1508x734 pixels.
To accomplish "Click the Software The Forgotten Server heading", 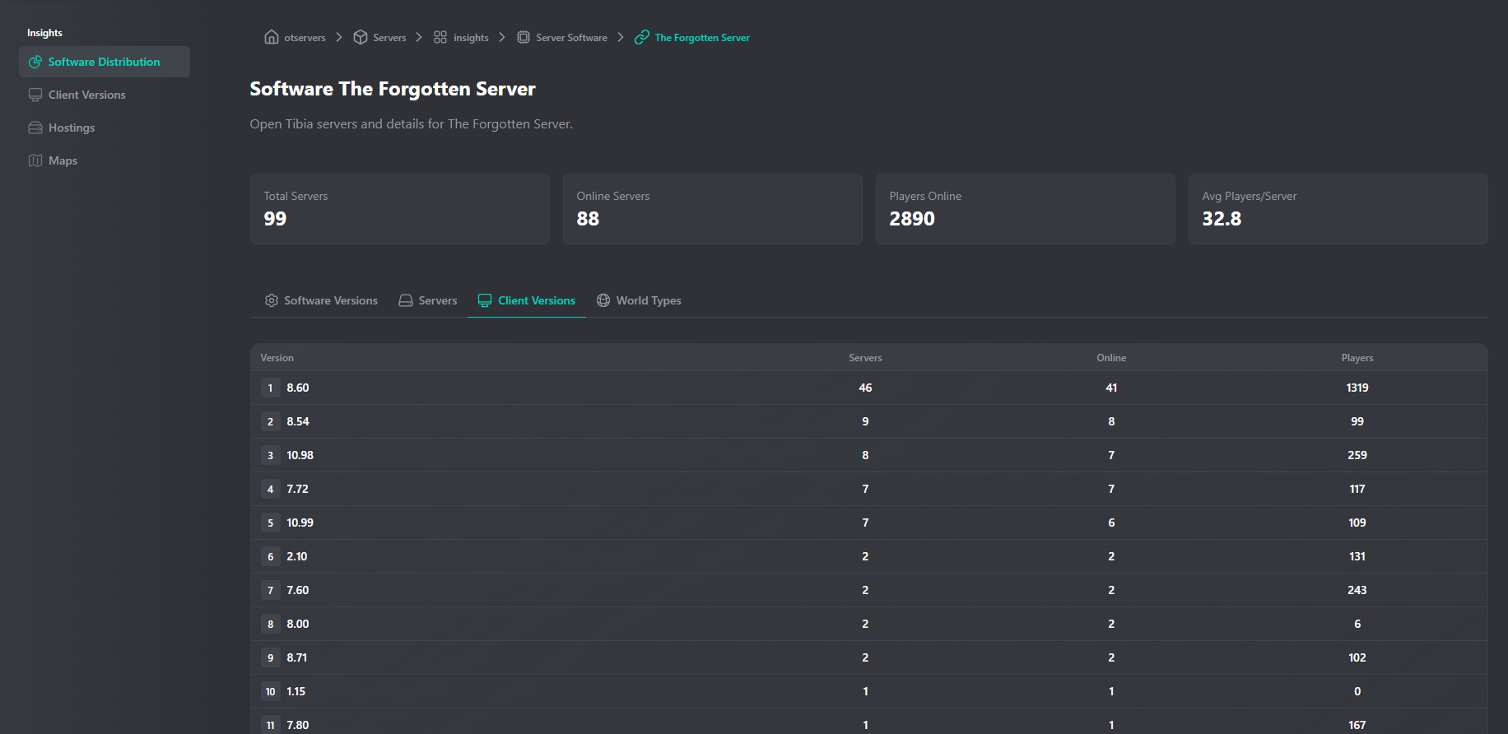I will (x=393, y=89).
